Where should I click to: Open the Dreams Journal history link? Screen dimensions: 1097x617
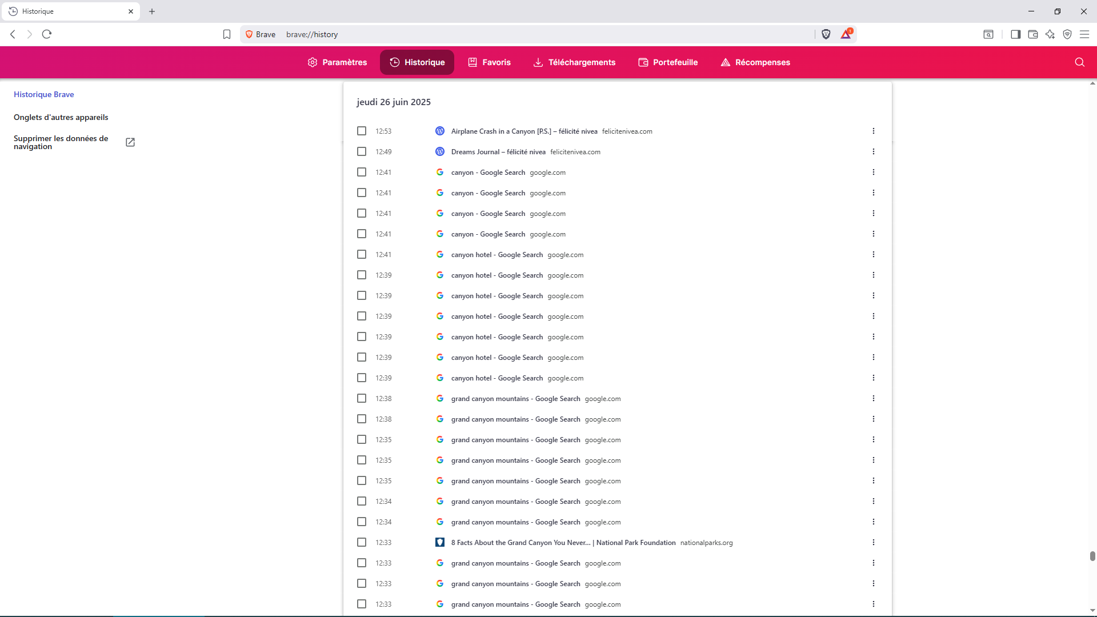pyautogui.click(x=498, y=152)
